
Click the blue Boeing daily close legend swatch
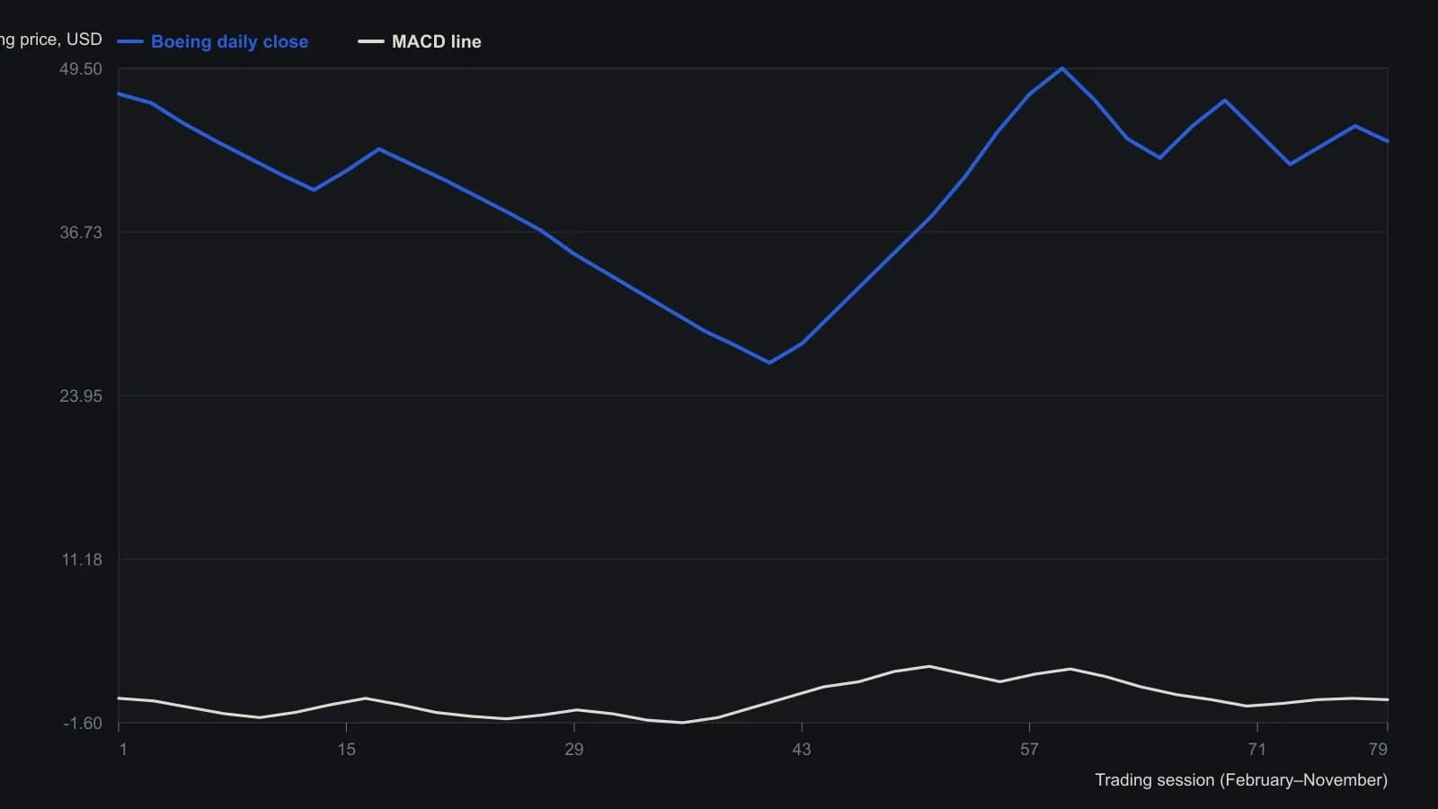[x=130, y=41]
